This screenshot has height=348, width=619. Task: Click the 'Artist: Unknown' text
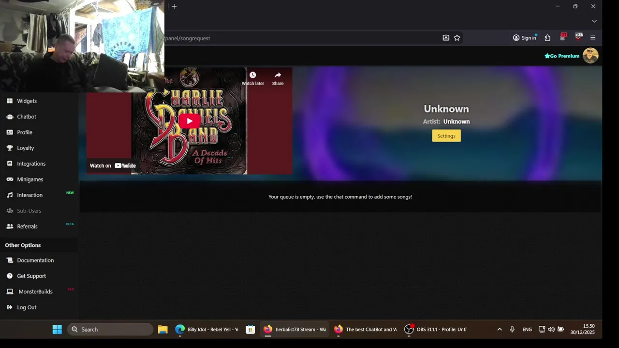[446, 122]
